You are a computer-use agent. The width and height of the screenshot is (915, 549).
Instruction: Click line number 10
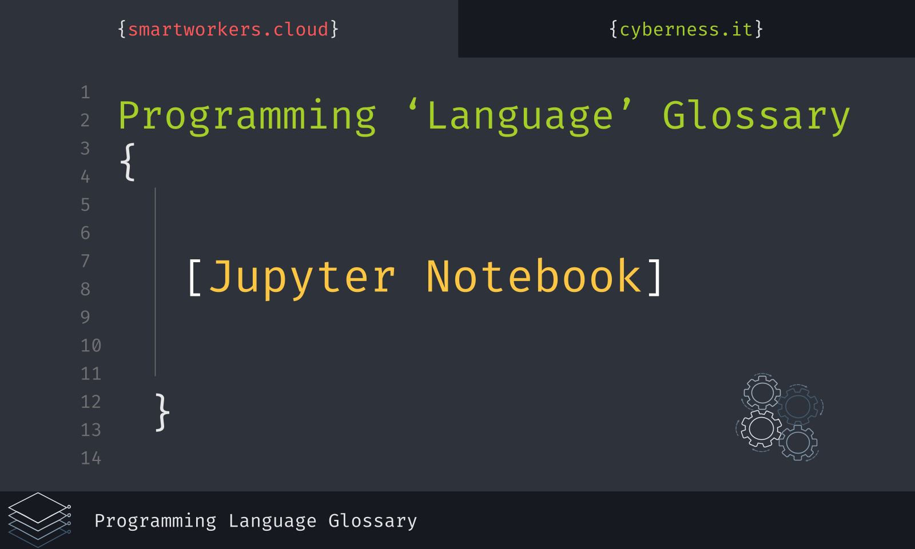click(x=91, y=345)
